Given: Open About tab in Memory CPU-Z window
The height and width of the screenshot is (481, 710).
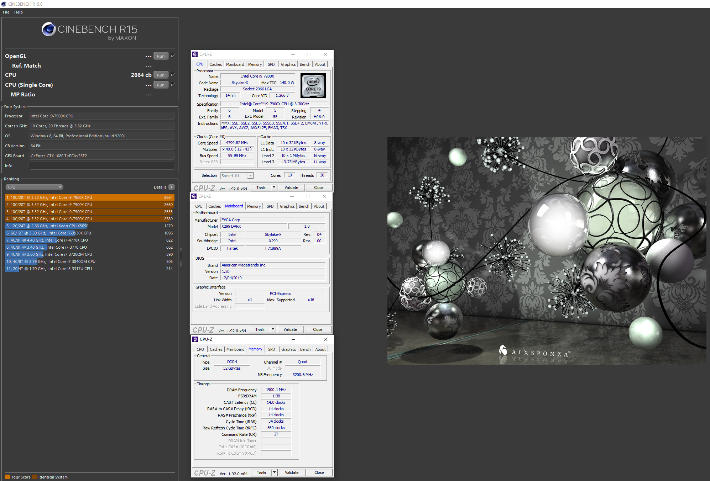Looking at the screenshot, I should tap(320, 349).
